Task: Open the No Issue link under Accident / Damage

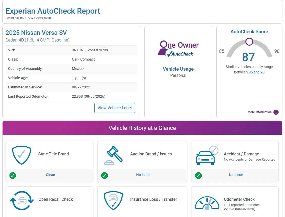Action: (x=236, y=175)
